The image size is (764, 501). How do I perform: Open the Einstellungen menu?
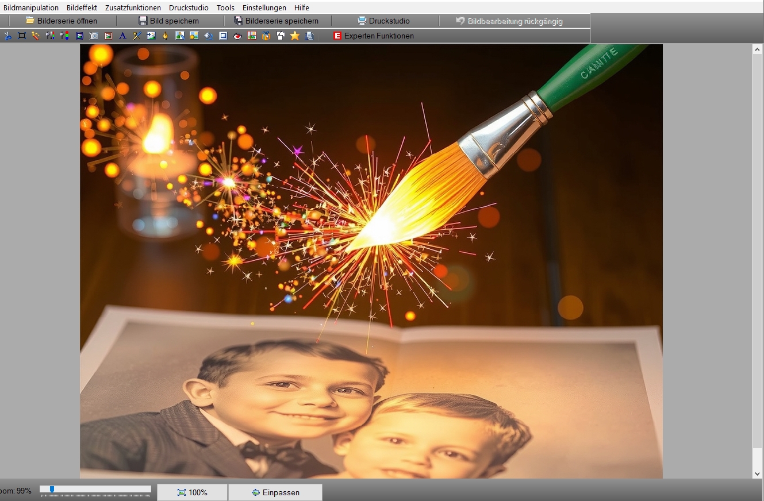[264, 7]
